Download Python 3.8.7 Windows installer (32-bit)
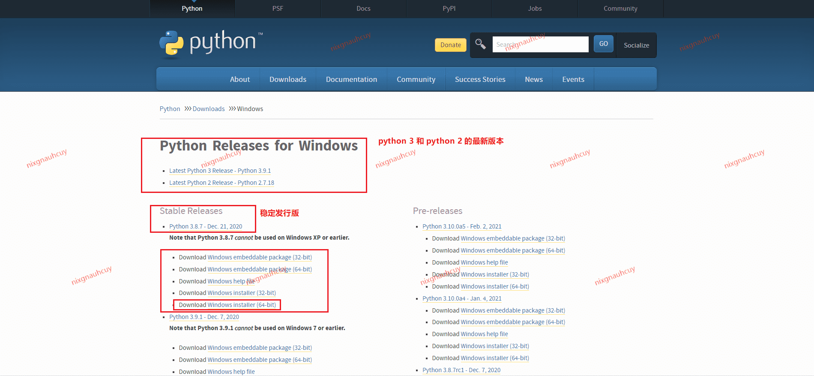 tap(242, 293)
